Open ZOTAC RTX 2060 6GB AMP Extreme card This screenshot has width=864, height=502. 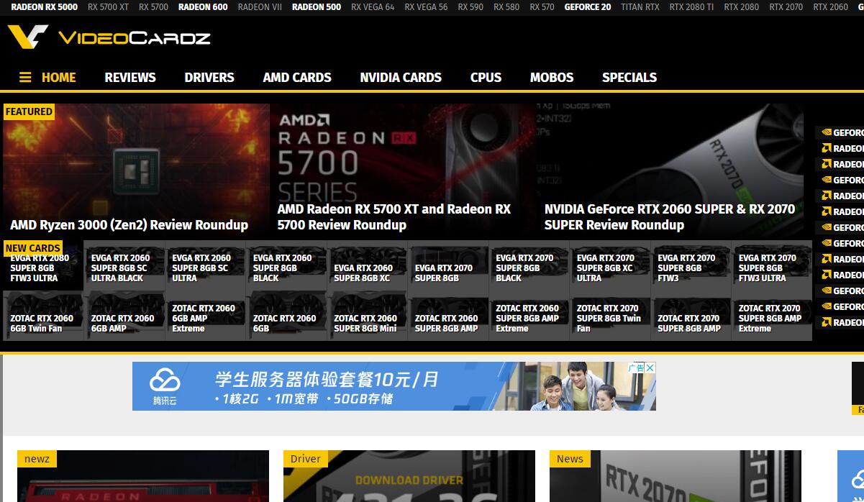pos(205,316)
